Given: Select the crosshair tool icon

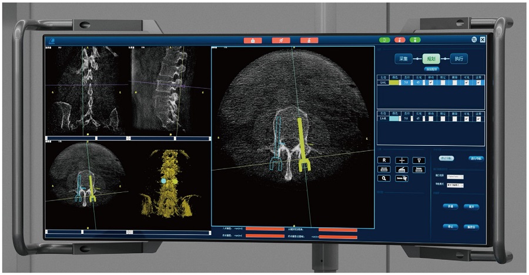Looking at the screenshot, I should tap(401, 159).
